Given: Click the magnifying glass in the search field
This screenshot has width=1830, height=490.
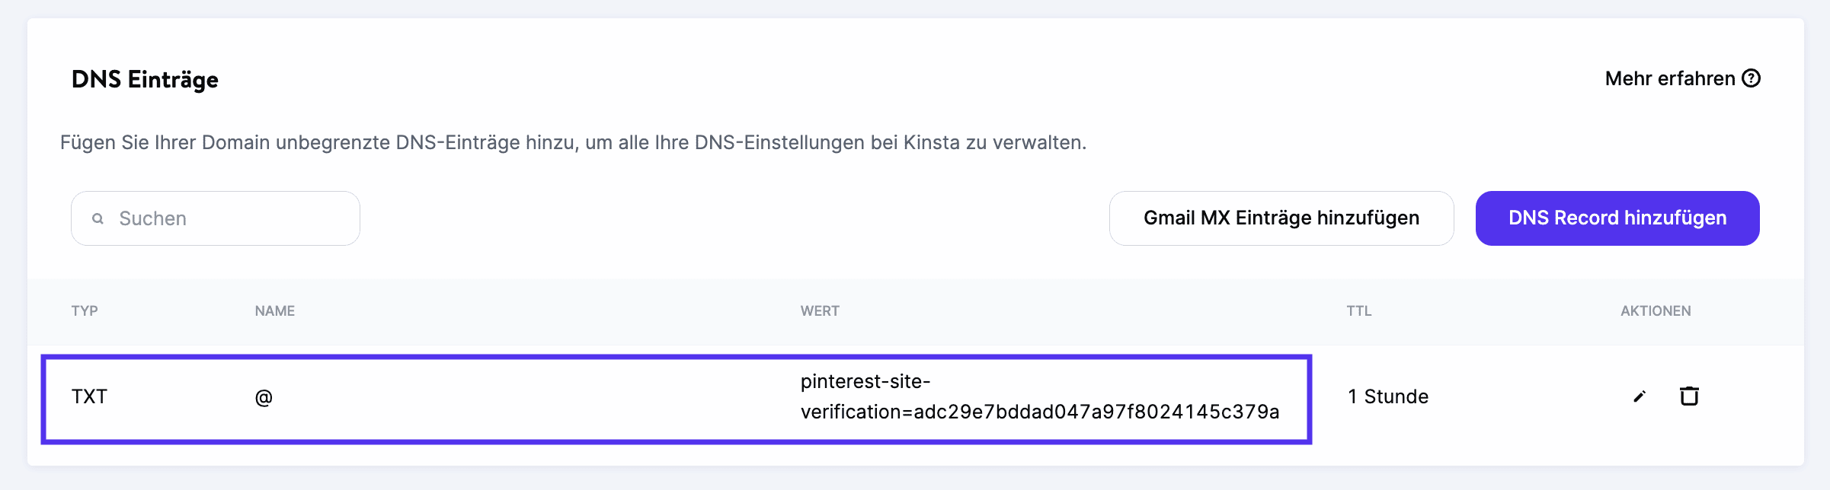Looking at the screenshot, I should click(98, 218).
